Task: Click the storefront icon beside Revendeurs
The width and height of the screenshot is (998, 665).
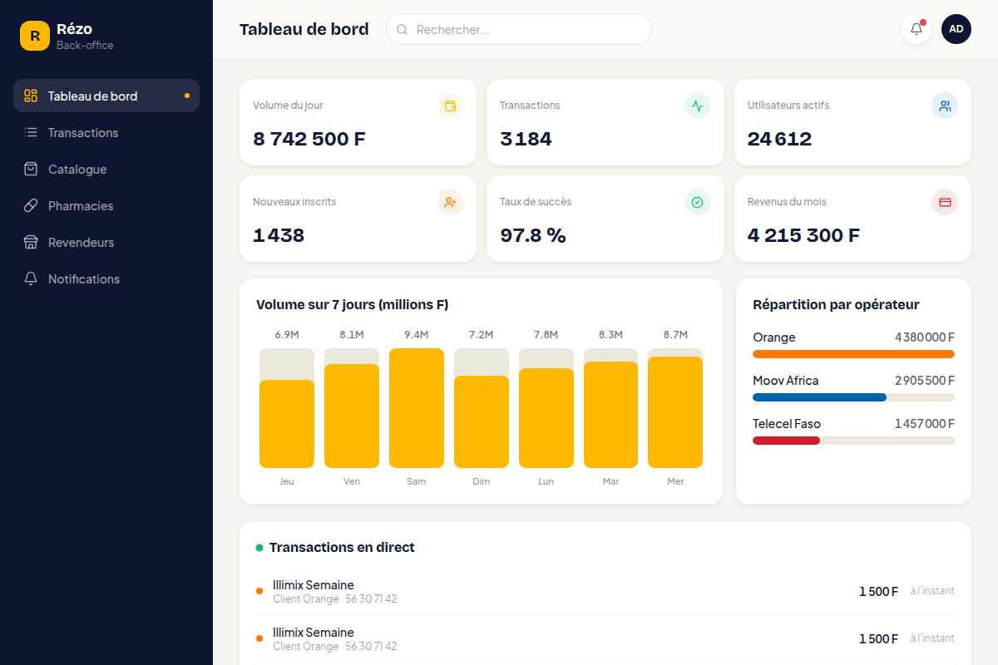Action: click(31, 242)
